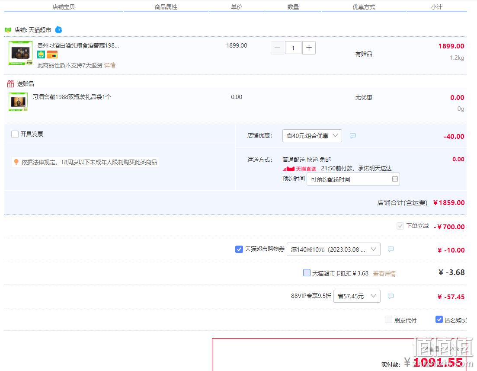
Task: Open the 贵州习酒白酒纯粮食酒窖藏 product title
Action: point(78,45)
